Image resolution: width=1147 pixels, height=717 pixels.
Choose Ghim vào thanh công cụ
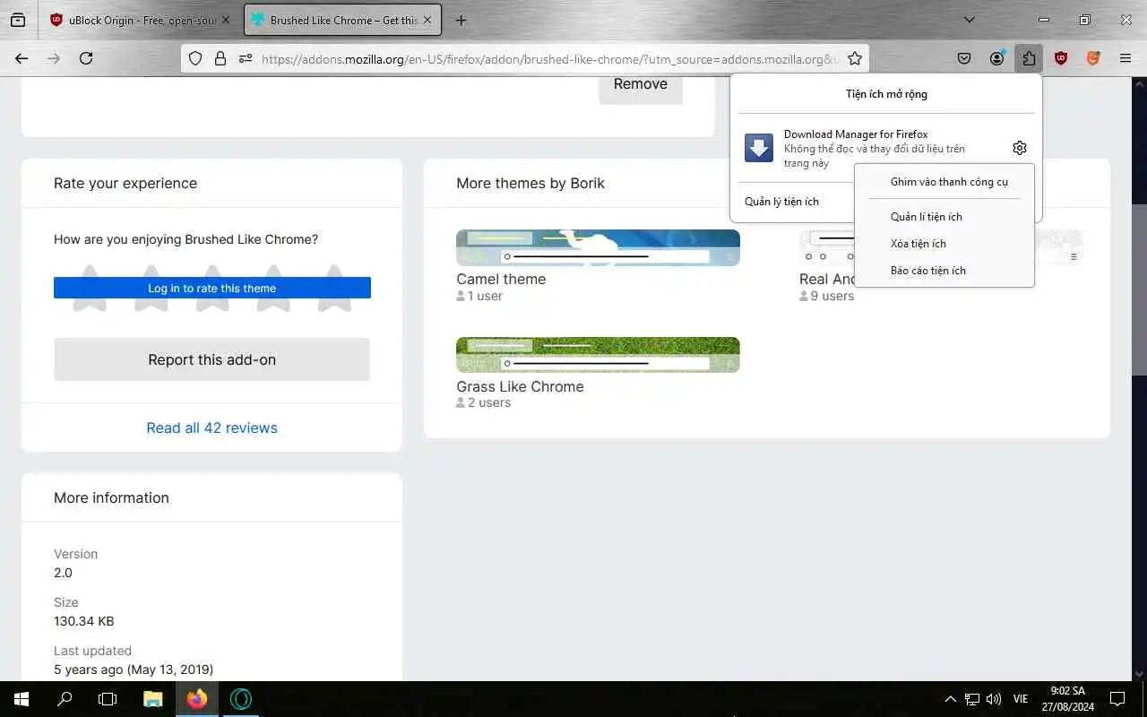[949, 182]
